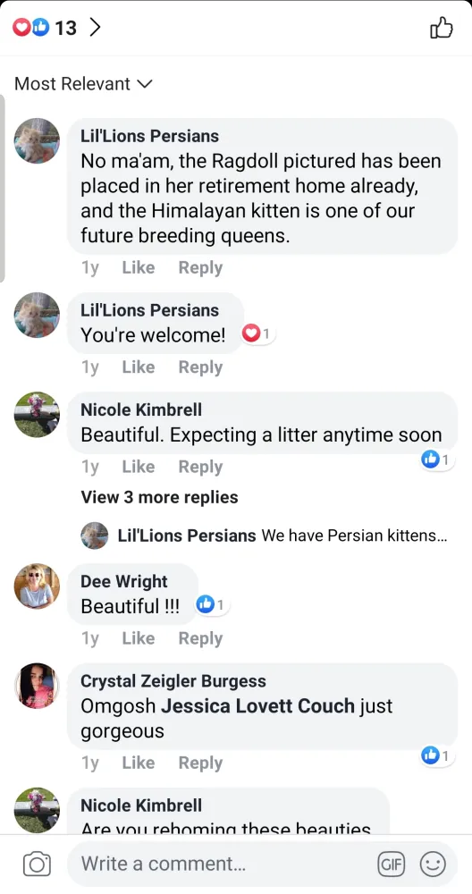This screenshot has height=894, width=472.
Task: Open tagged Jessica Lovett Couch profile link
Action: 257,706
